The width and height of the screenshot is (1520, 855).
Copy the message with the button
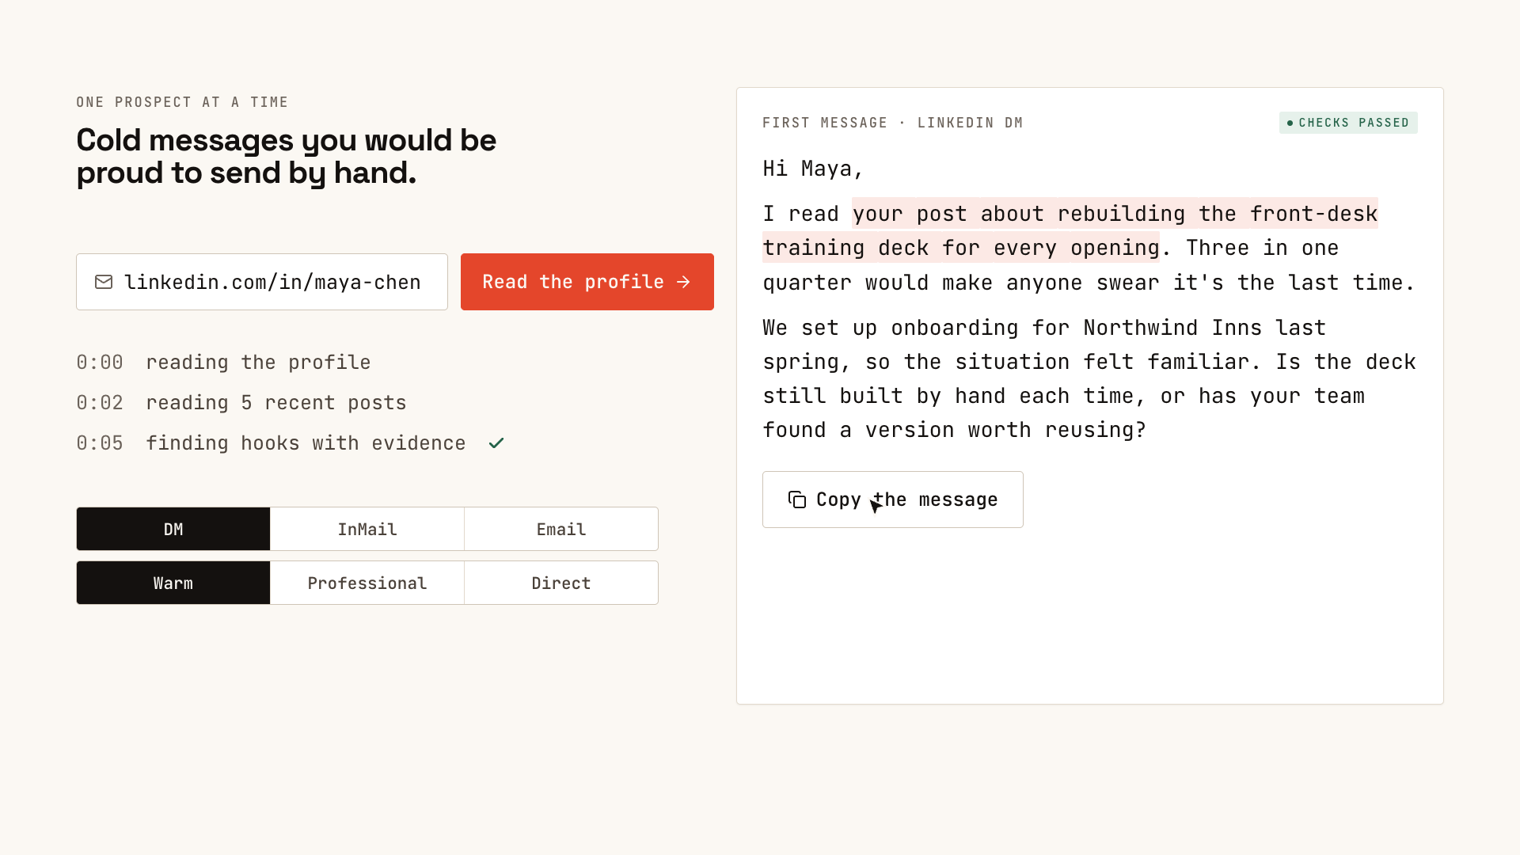coord(893,500)
